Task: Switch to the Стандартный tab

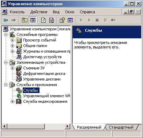Action: pos(121,127)
